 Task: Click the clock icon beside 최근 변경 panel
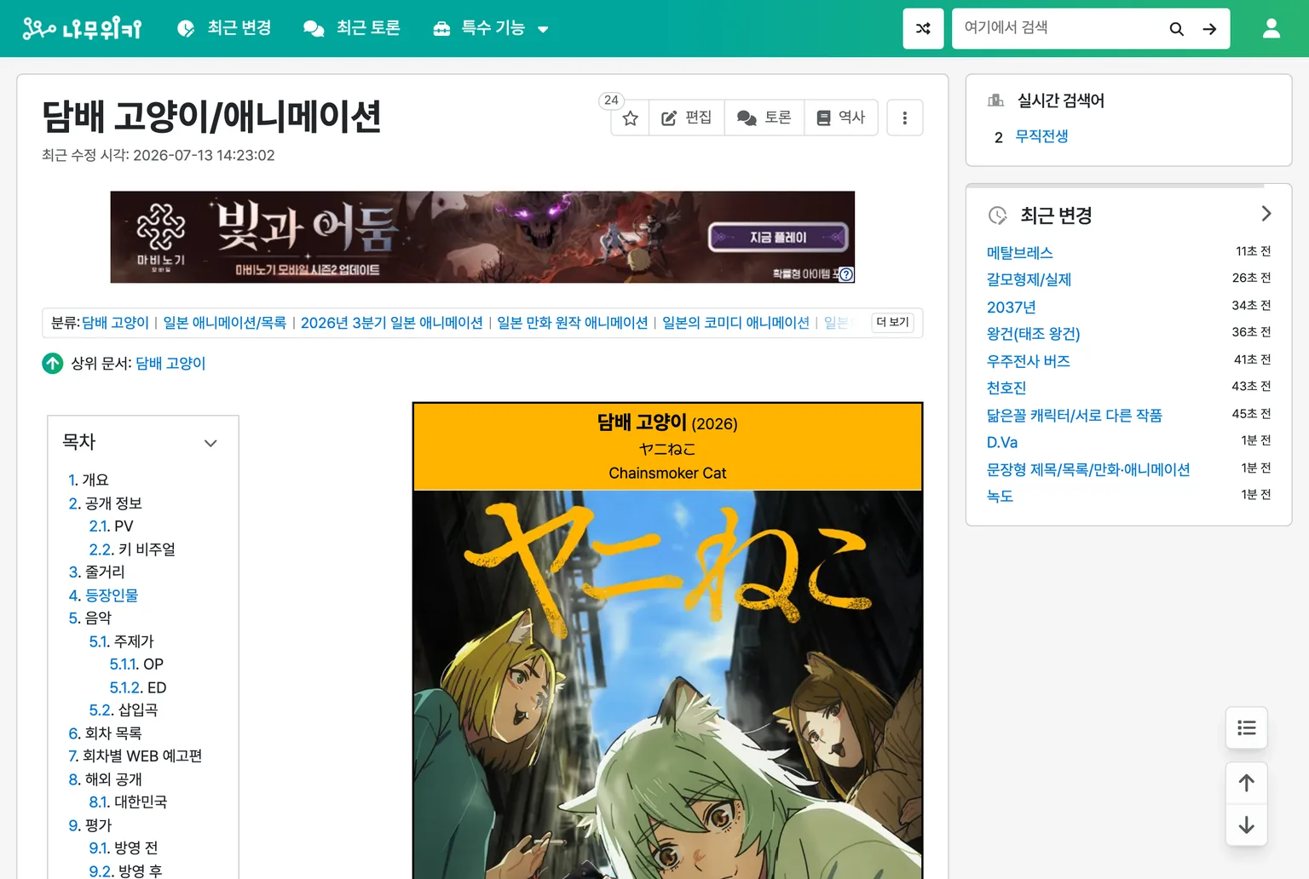pos(997,215)
